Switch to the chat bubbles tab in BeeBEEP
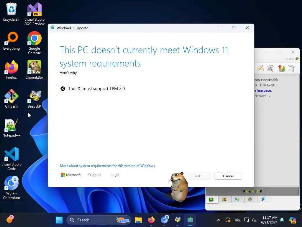302x227 pixels. click(237, 200)
